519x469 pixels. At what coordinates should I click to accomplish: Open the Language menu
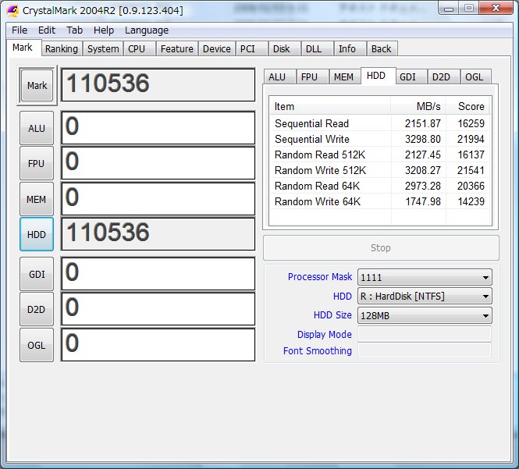[x=147, y=30]
